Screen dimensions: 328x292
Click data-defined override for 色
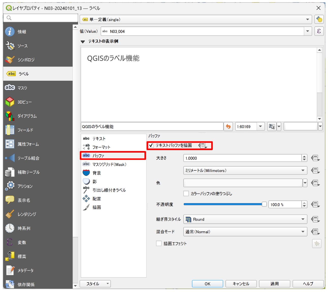[315, 183]
